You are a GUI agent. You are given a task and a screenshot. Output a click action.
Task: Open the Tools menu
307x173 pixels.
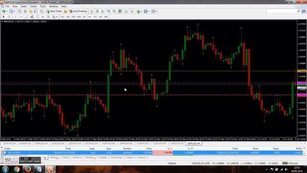click(x=43, y=6)
